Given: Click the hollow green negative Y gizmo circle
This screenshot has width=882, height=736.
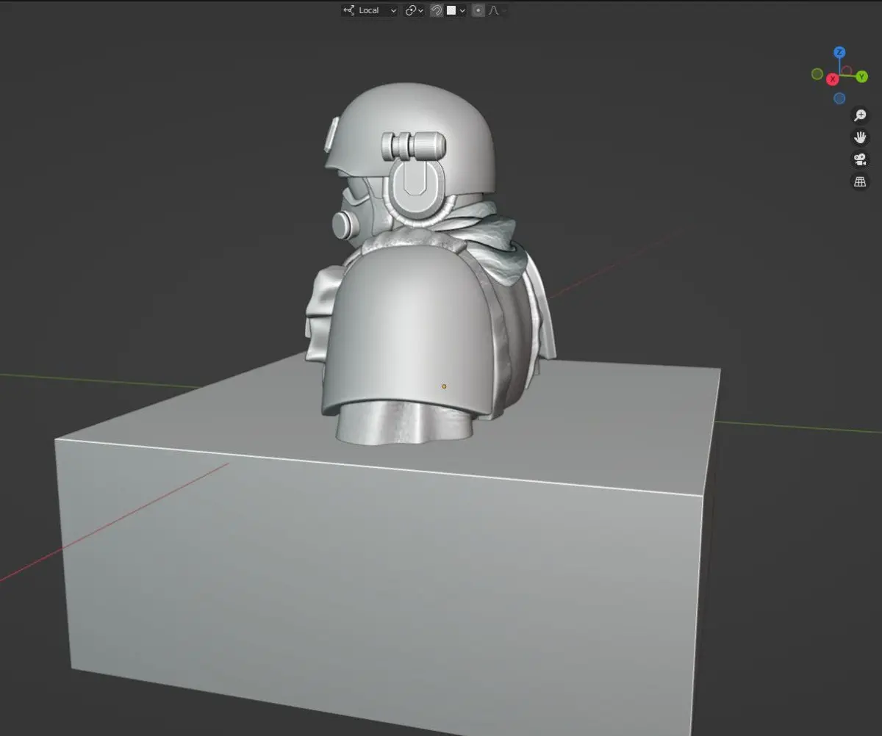Looking at the screenshot, I should point(817,74).
